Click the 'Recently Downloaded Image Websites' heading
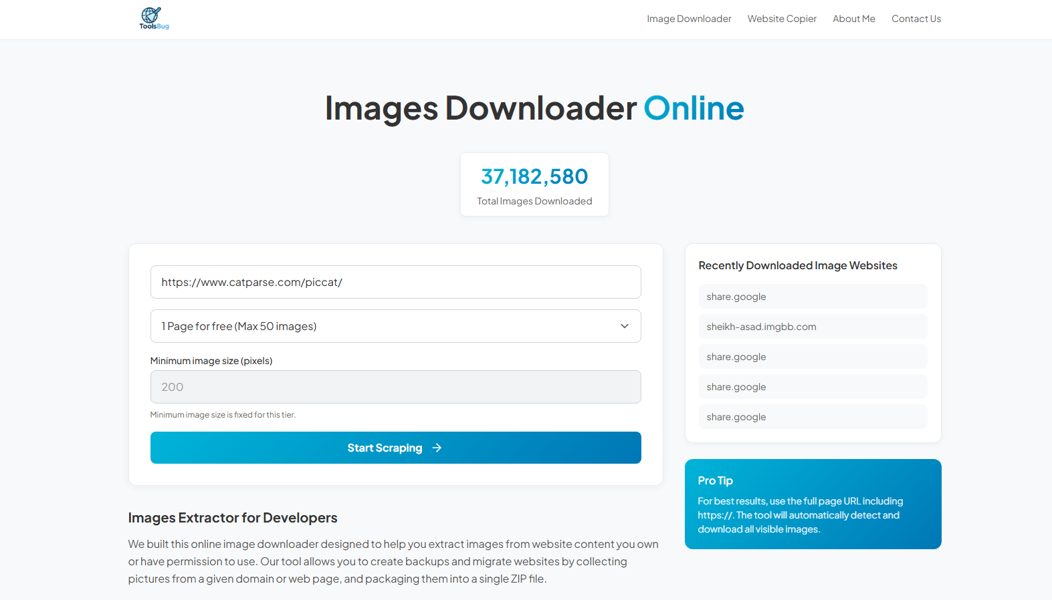The width and height of the screenshot is (1052, 600). pyautogui.click(x=798, y=265)
